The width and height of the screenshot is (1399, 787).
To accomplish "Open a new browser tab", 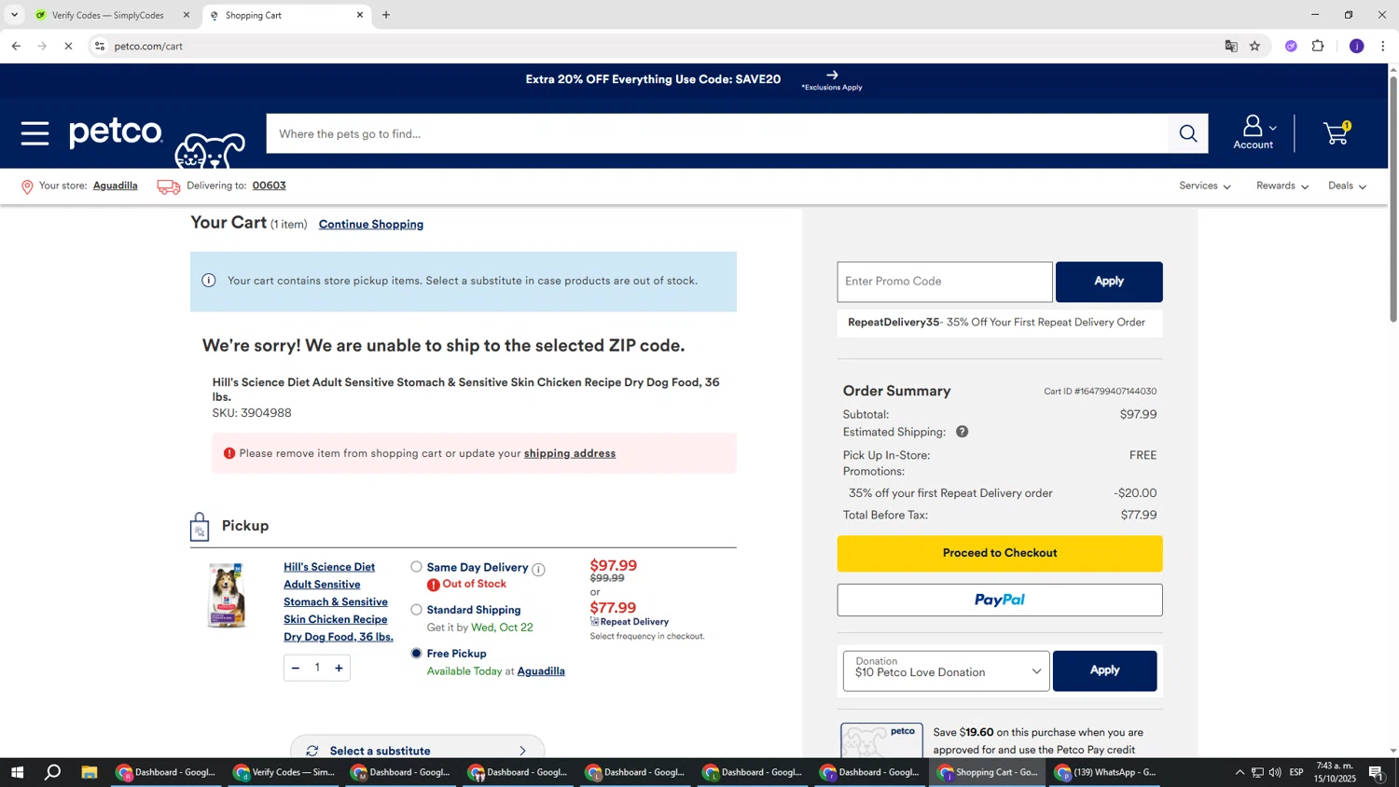I will tap(386, 15).
